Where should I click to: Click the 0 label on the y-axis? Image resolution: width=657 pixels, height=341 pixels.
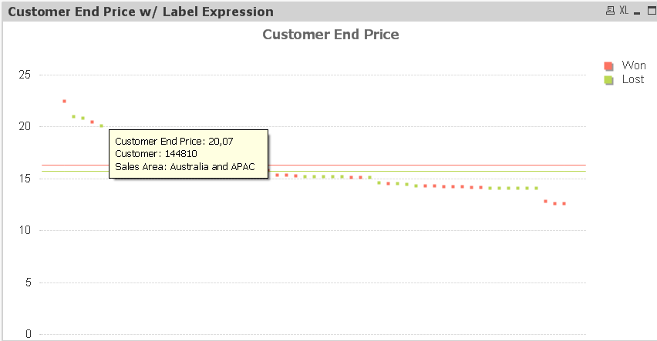tap(28, 334)
